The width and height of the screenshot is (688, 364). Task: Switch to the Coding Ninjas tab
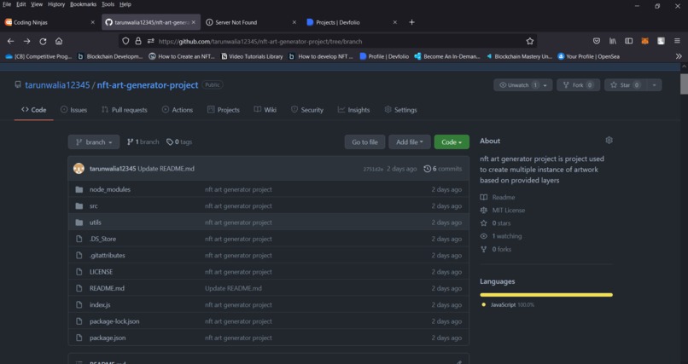click(50, 22)
